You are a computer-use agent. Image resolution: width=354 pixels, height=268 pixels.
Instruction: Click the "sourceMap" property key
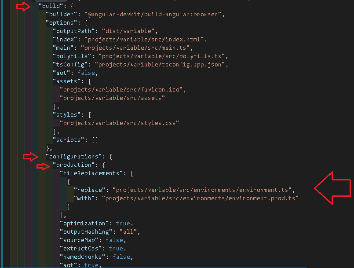[79, 240]
